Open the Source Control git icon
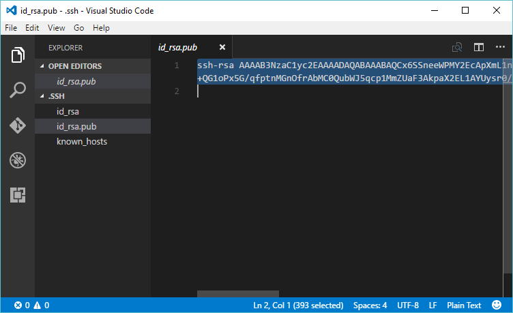Viewport: 513px width, 313px height. coord(18,125)
